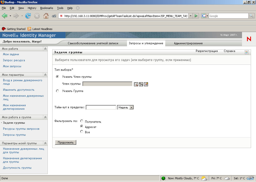This screenshot has height=182, width=256.
Task: Collapse the 'Мои параметры' section
Action: click(x=45, y=75)
